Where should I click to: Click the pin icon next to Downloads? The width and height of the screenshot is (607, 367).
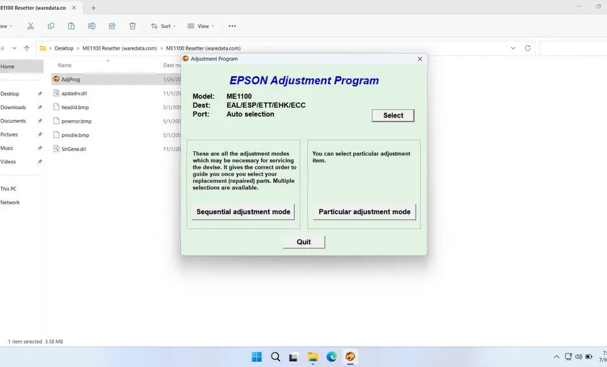[39, 107]
